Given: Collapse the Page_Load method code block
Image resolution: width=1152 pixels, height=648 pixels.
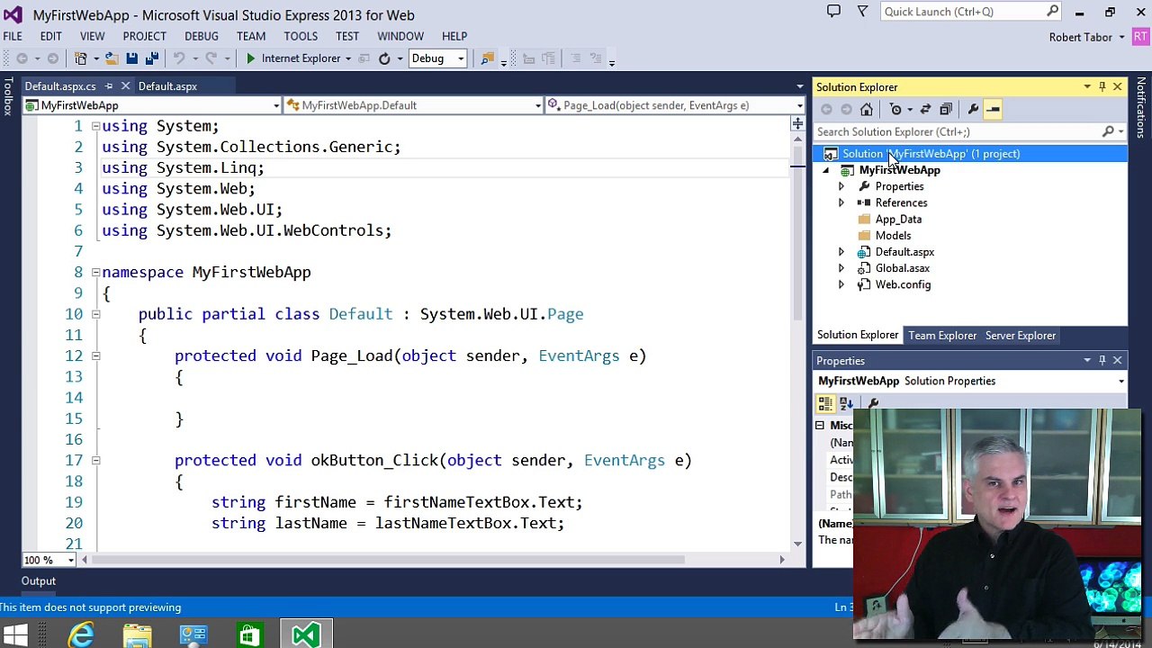Looking at the screenshot, I should (95, 355).
